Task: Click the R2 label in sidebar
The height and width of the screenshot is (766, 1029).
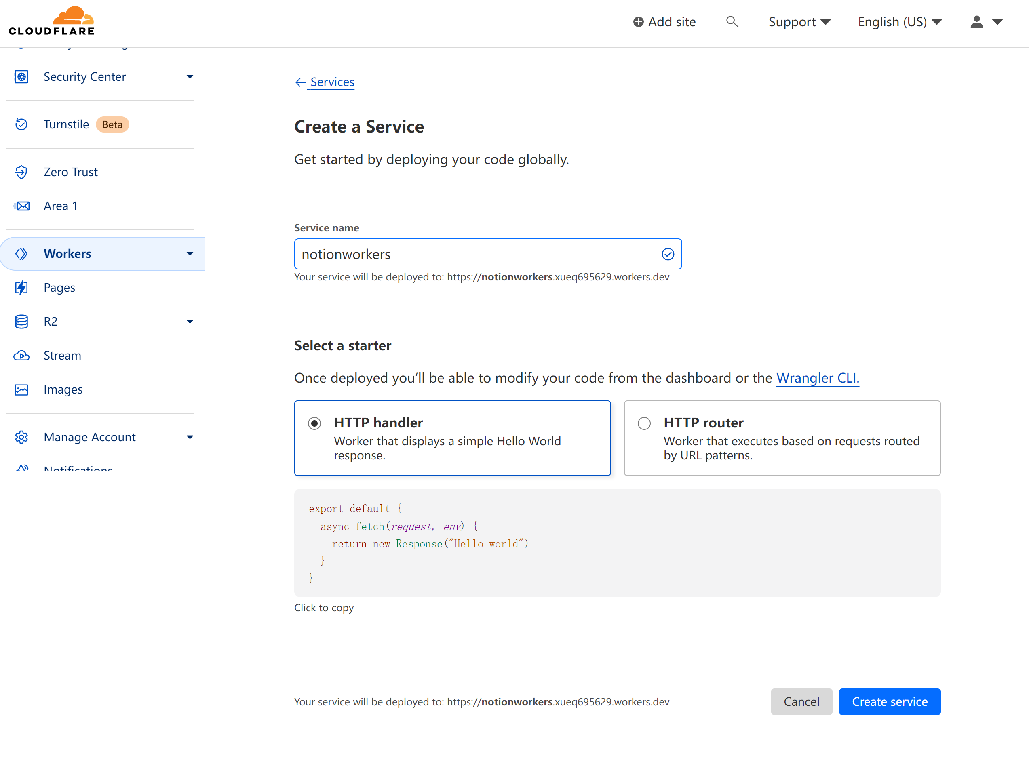Action: pyautogui.click(x=51, y=321)
